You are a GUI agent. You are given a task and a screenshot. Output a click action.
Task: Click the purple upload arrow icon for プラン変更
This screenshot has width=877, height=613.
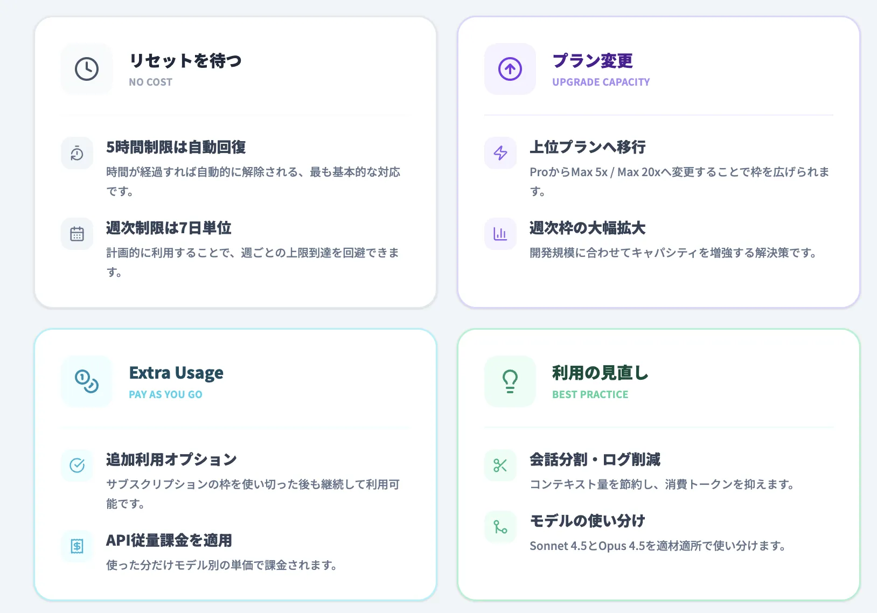click(510, 69)
